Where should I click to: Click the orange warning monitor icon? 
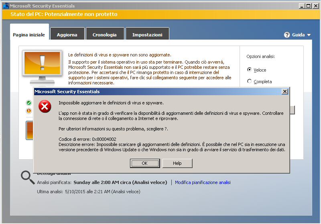pos(42,67)
